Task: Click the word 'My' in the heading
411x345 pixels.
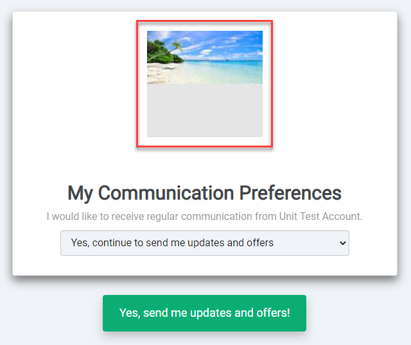Action: tap(80, 194)
